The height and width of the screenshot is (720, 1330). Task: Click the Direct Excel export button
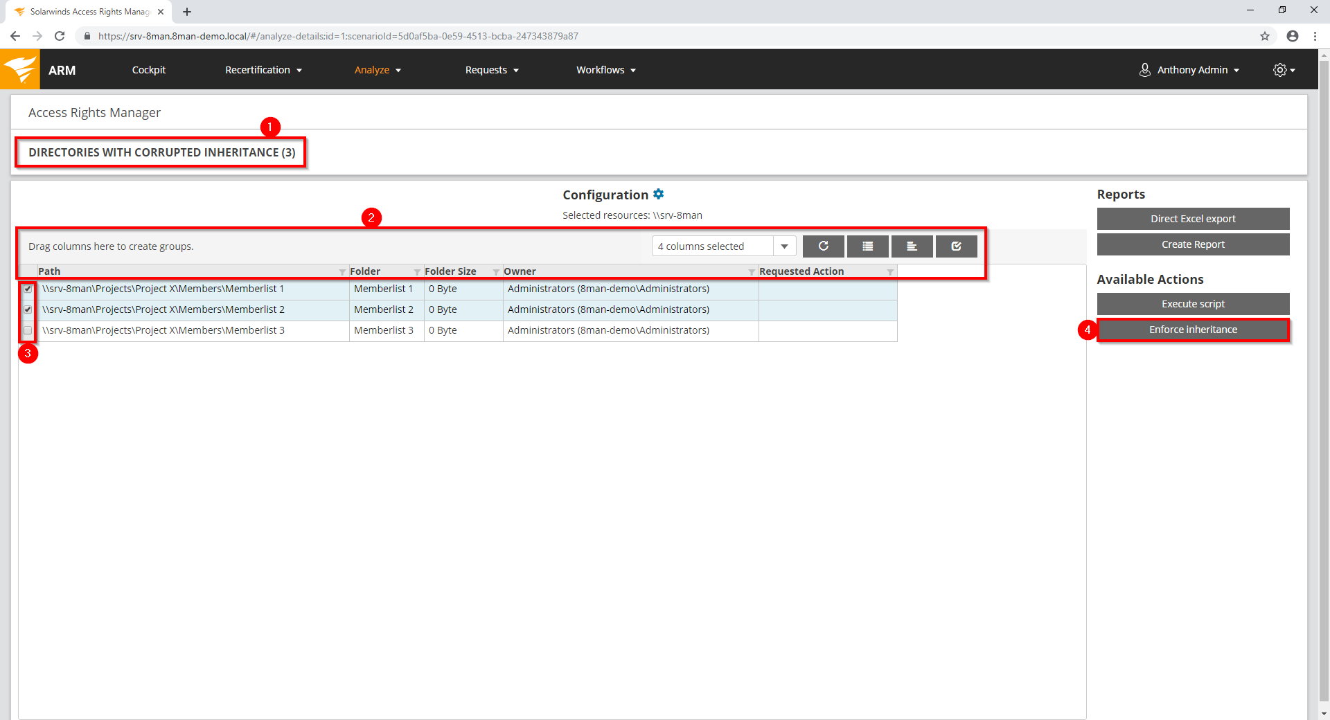(x=1193, y=219)
